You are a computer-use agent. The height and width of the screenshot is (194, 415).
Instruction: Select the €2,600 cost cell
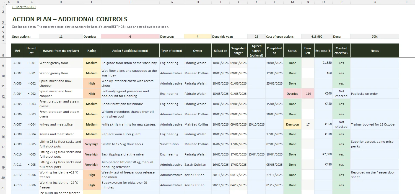coord(323,154)
